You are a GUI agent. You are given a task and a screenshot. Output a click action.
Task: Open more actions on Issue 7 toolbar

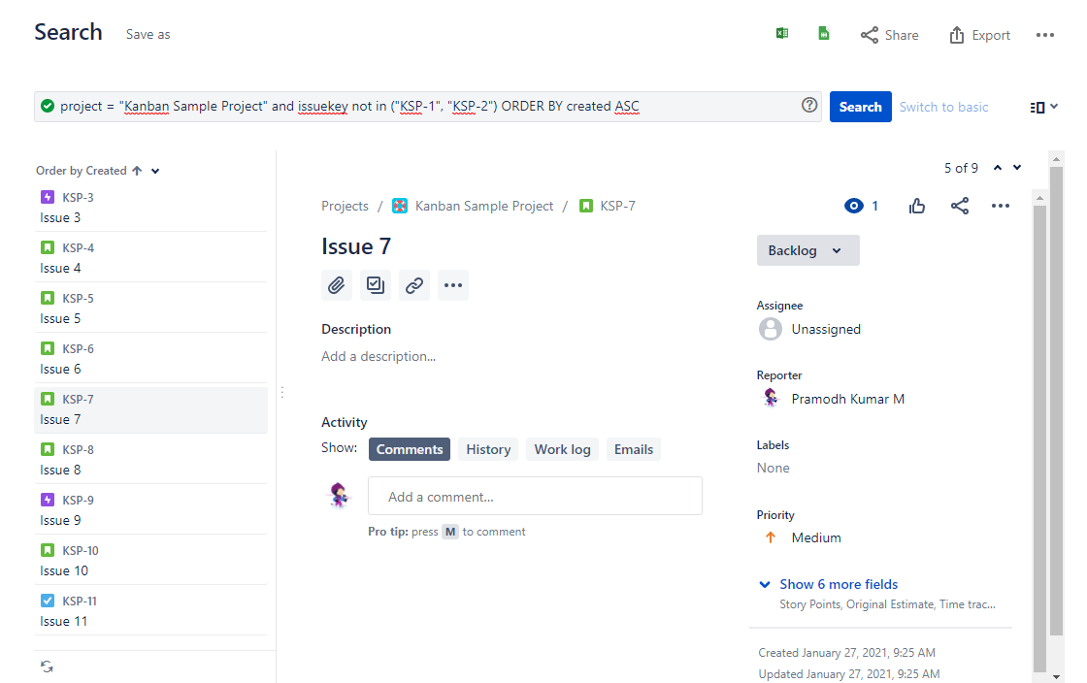point(452,284)
